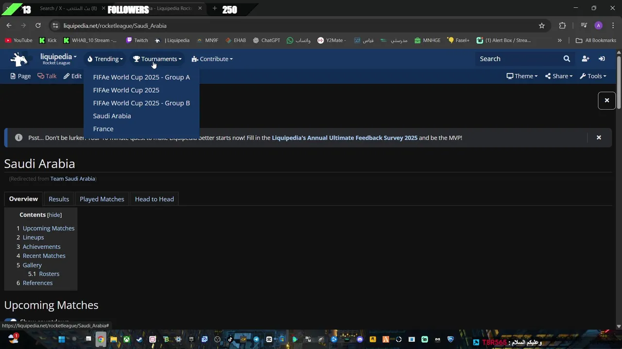The image size is (622, 349).
Task: Switch to the Head to Head tab
Action: [154, 199]
